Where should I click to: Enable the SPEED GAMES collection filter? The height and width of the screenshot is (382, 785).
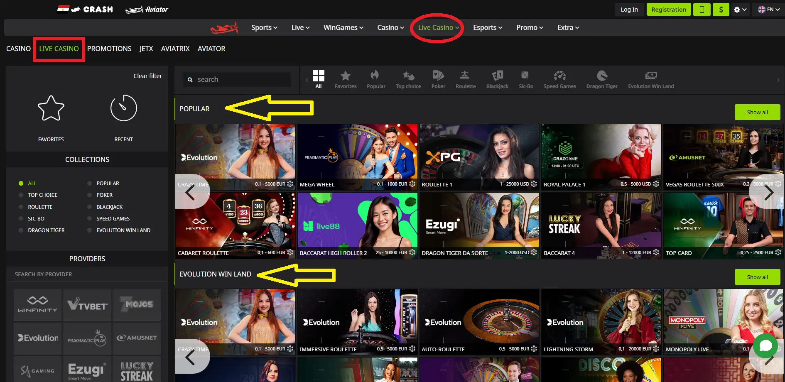[89, 218]
